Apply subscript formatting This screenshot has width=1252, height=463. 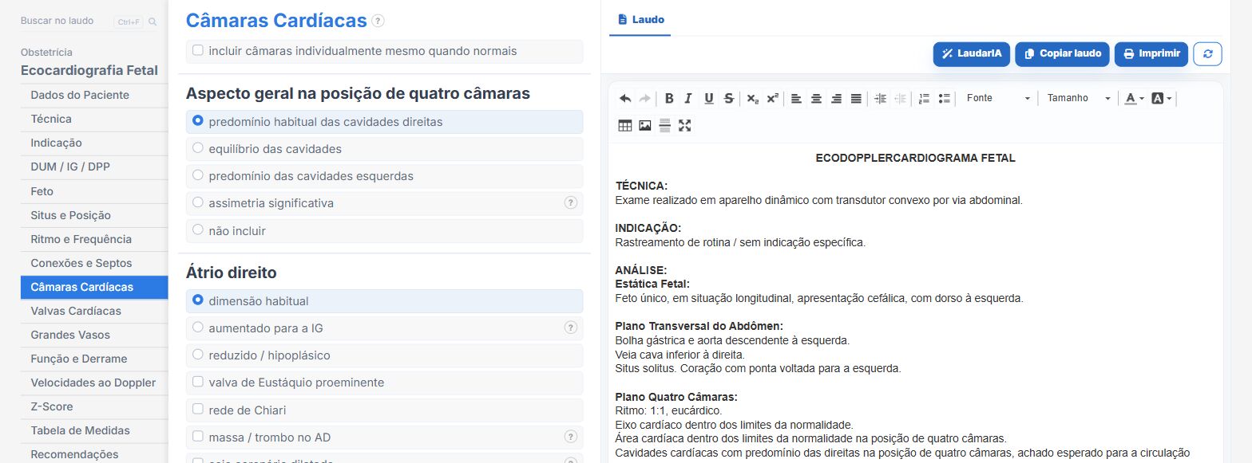(752, 99)
